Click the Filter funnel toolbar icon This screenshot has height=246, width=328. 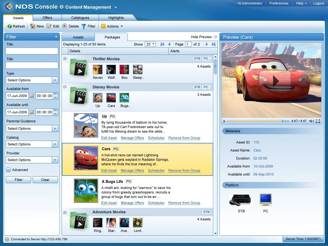point(84,26)
